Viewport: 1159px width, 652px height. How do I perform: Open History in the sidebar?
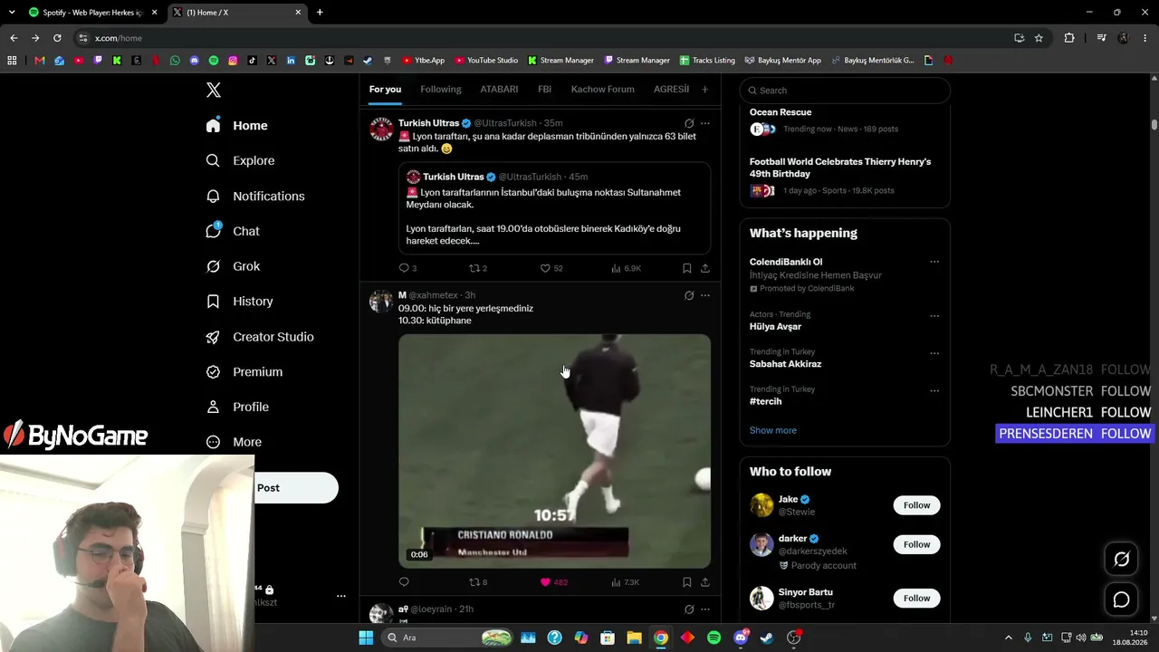coord(239,302)
